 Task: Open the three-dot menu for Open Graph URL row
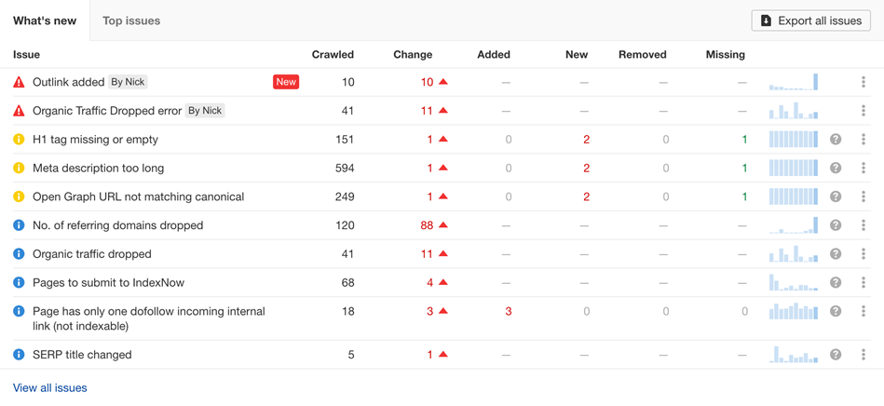864,196
